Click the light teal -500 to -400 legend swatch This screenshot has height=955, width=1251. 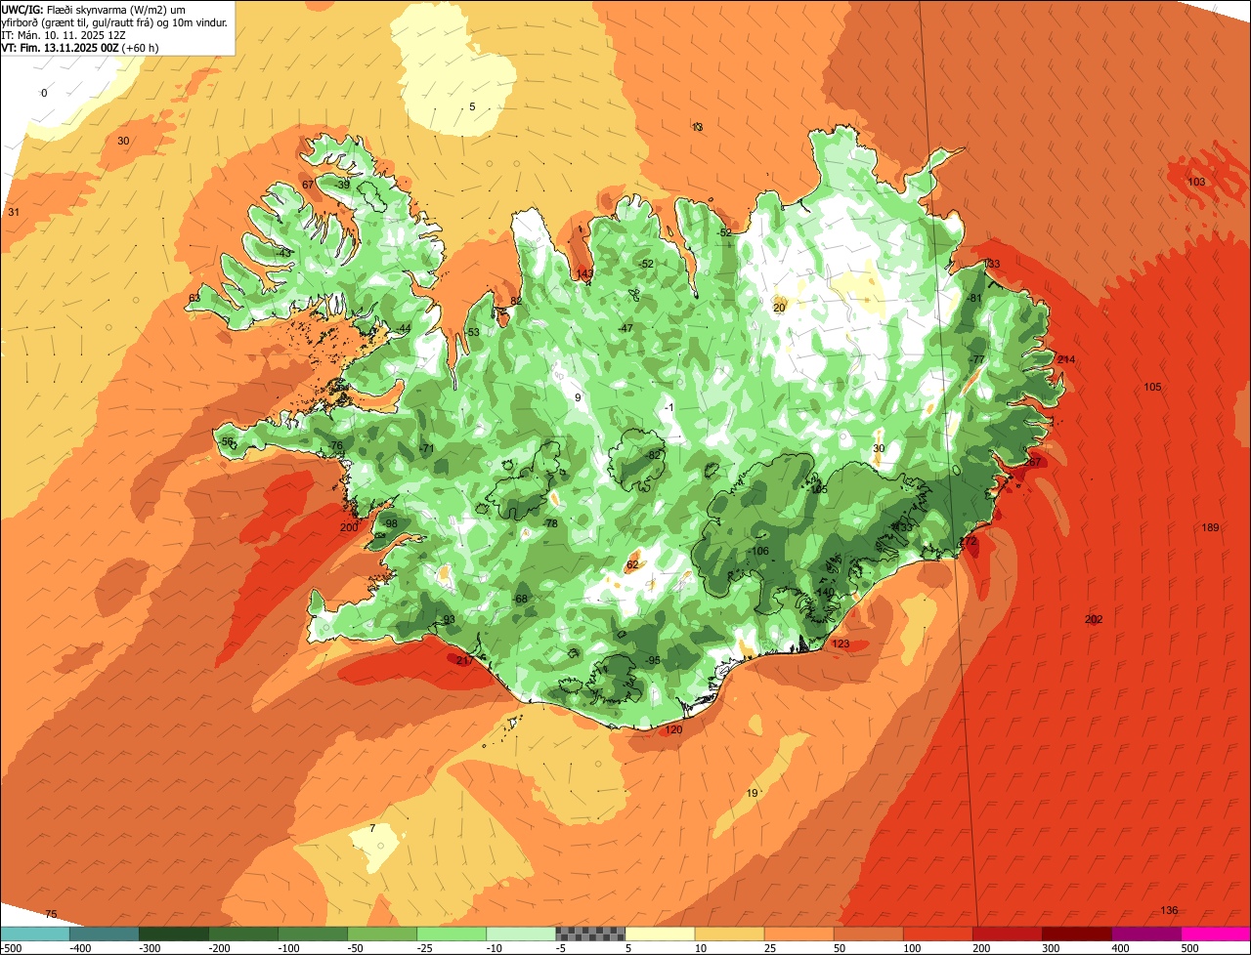[x=34, y=934]
